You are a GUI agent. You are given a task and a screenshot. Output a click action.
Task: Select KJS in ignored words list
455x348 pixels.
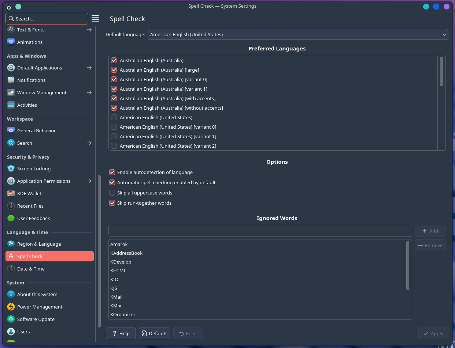click(x=256, y=288)
